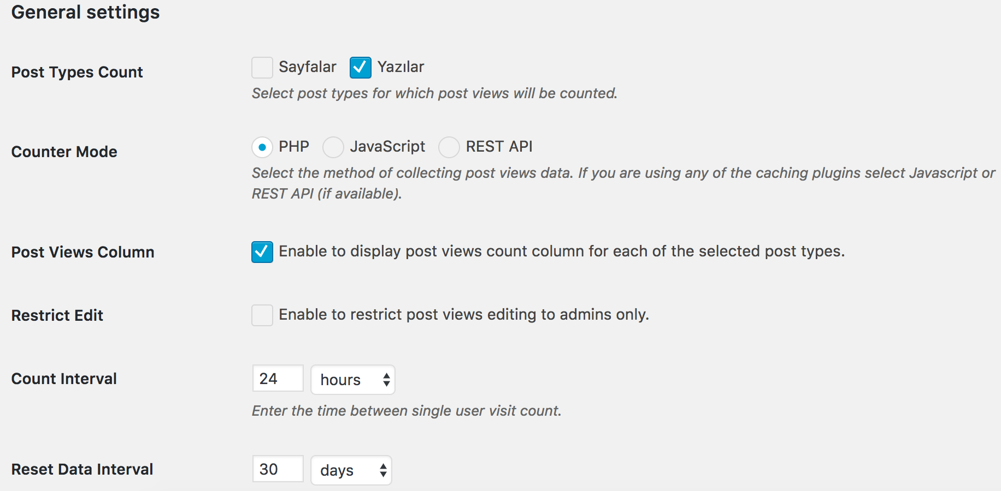Enable the Restrict Edit checkbox

click(262, 315)
